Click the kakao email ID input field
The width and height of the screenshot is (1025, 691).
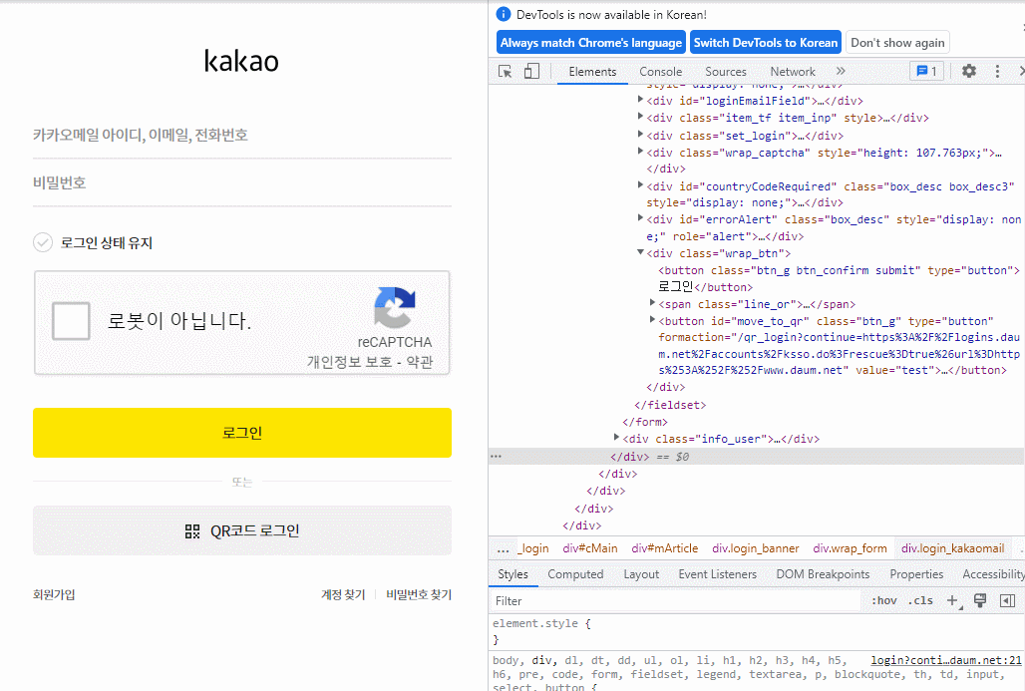[x=242, y=136]
